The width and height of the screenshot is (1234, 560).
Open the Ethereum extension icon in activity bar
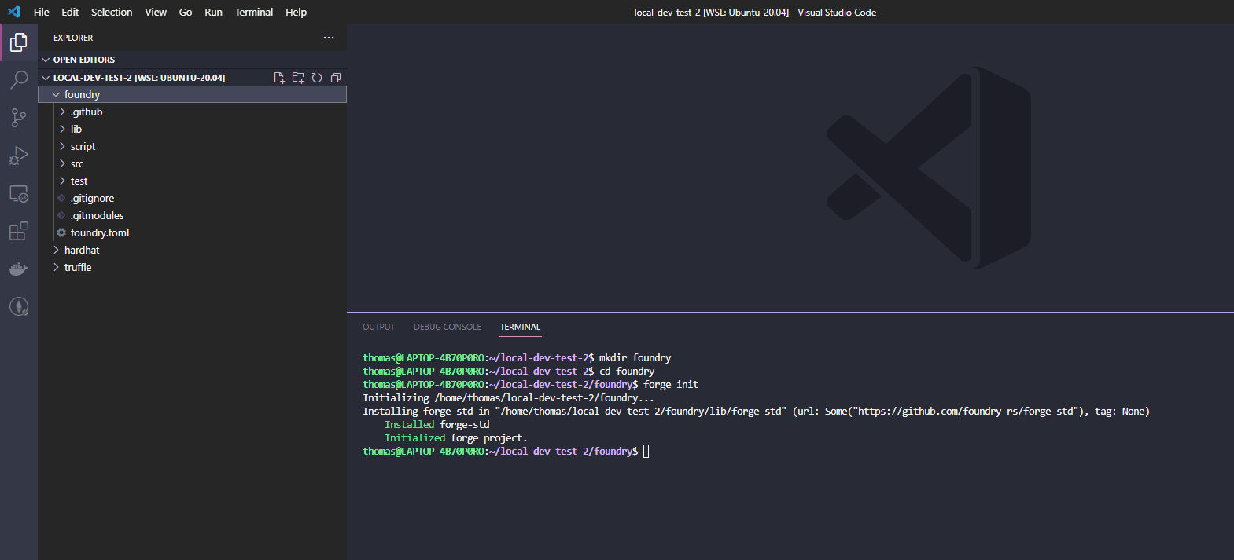[19, 306]
